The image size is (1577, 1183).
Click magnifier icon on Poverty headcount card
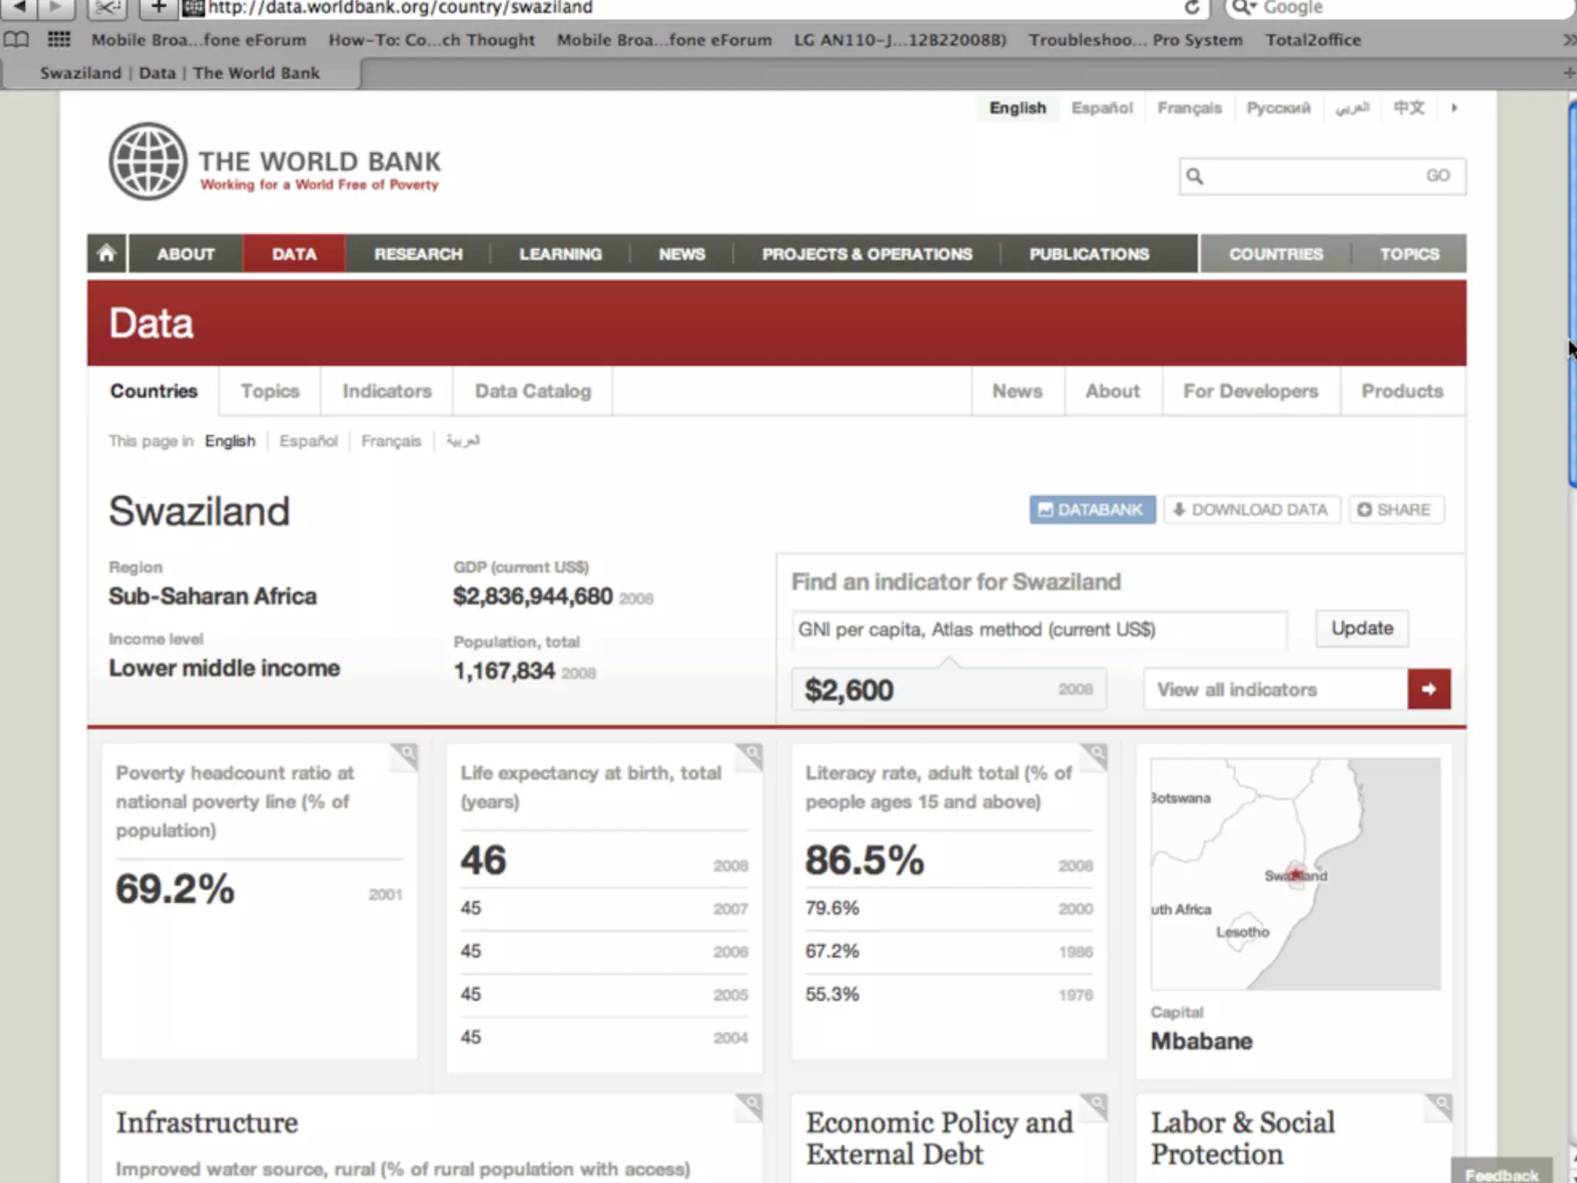click(x=405, y=754)
